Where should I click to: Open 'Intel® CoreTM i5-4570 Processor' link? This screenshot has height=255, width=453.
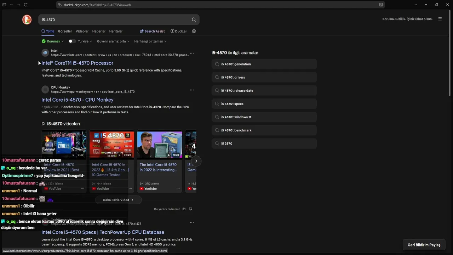coord(78,63)
